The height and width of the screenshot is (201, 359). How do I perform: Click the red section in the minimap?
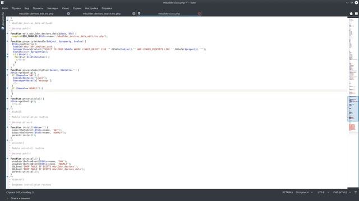coord(352,127)
